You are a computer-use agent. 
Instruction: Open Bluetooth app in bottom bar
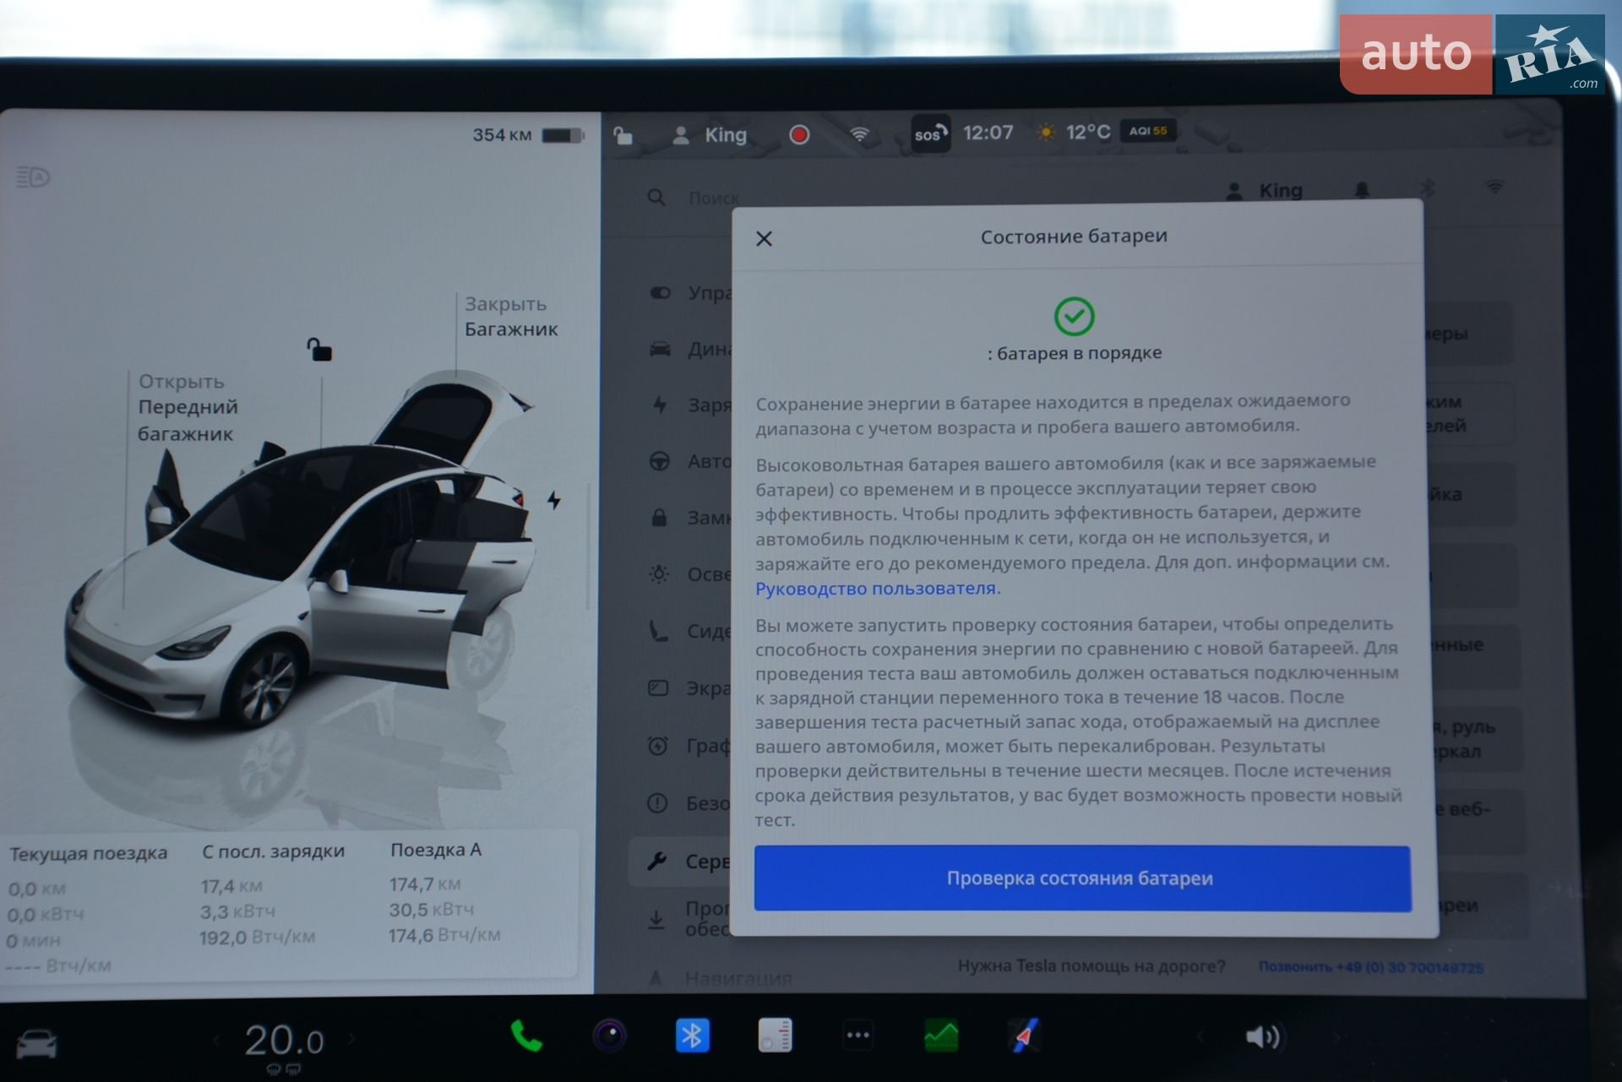692,1036
